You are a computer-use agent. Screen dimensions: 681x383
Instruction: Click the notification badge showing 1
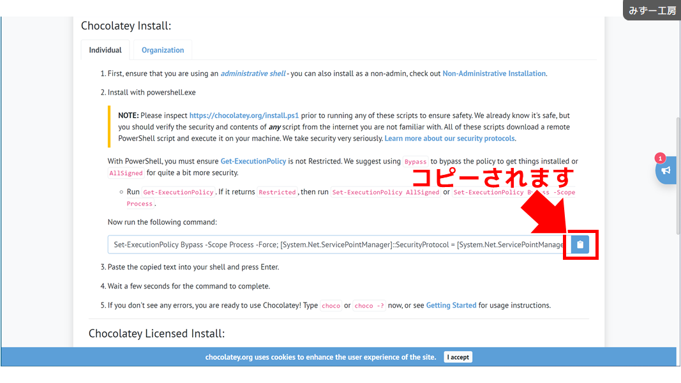pos(660,158)
